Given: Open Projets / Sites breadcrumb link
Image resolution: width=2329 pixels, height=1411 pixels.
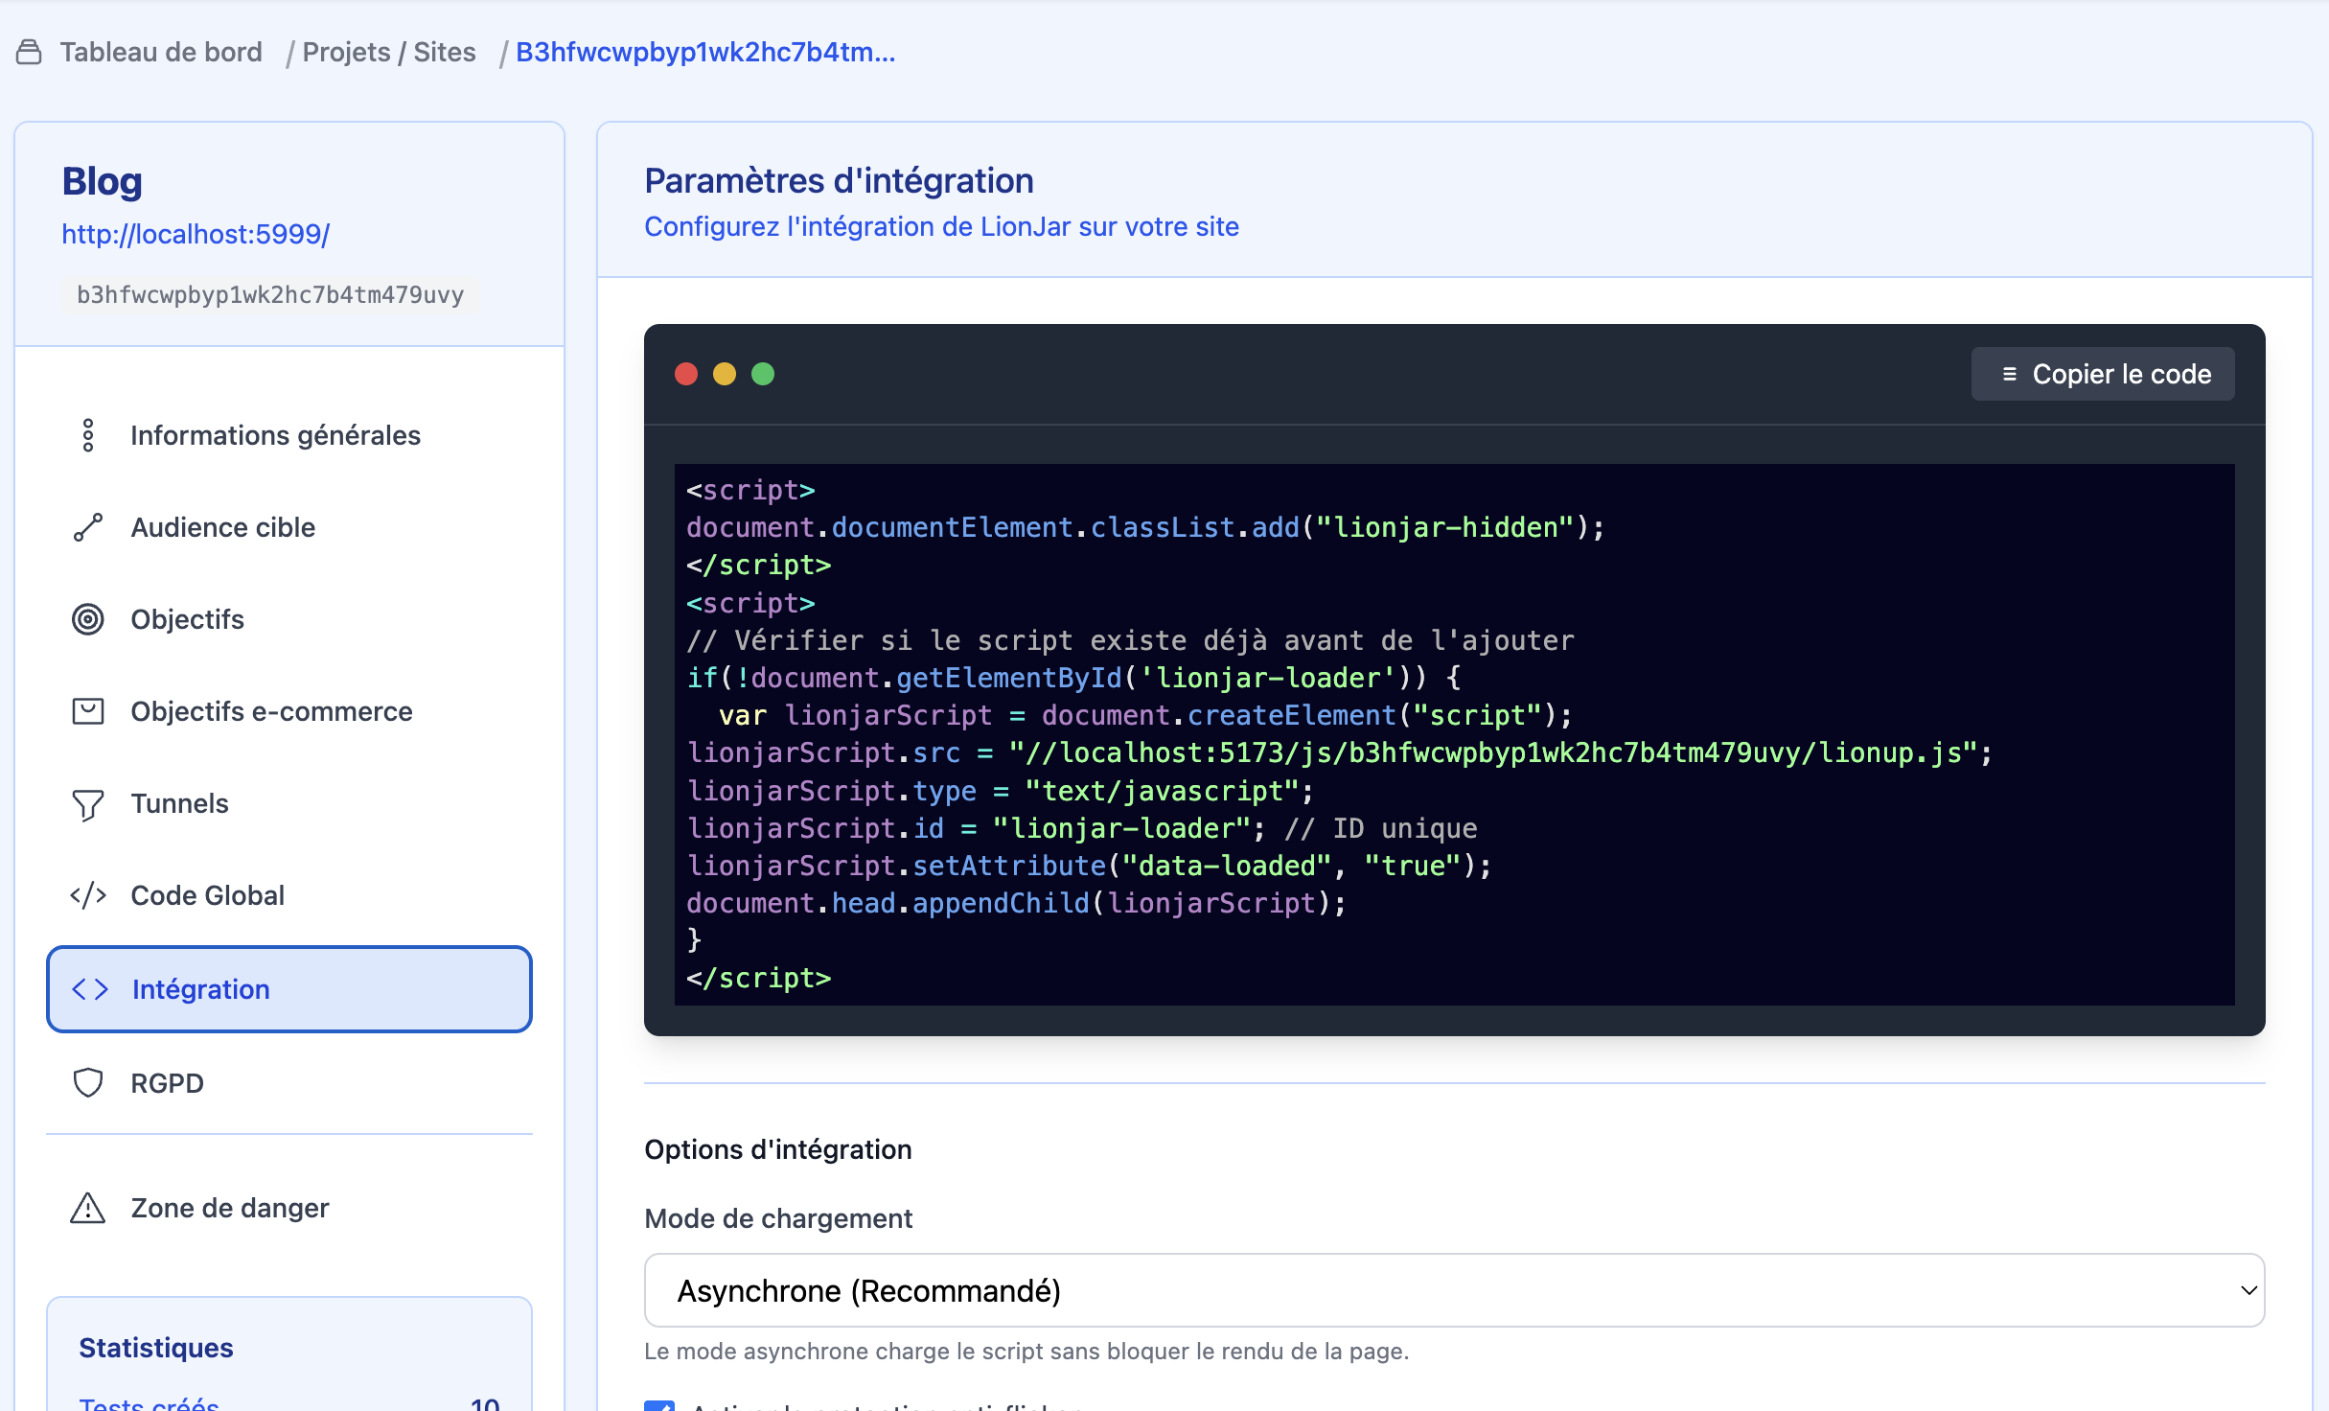Looking at the screenshot, I should click(389, 52).
